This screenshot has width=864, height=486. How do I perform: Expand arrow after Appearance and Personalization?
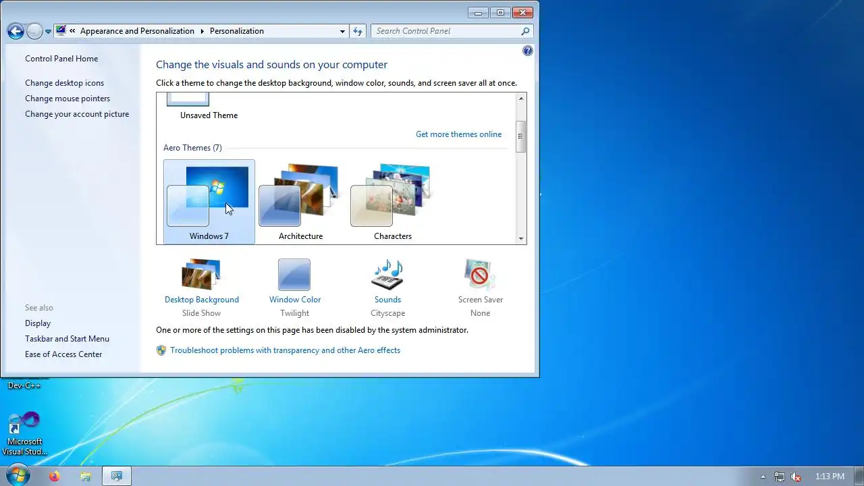click(201, 31)
